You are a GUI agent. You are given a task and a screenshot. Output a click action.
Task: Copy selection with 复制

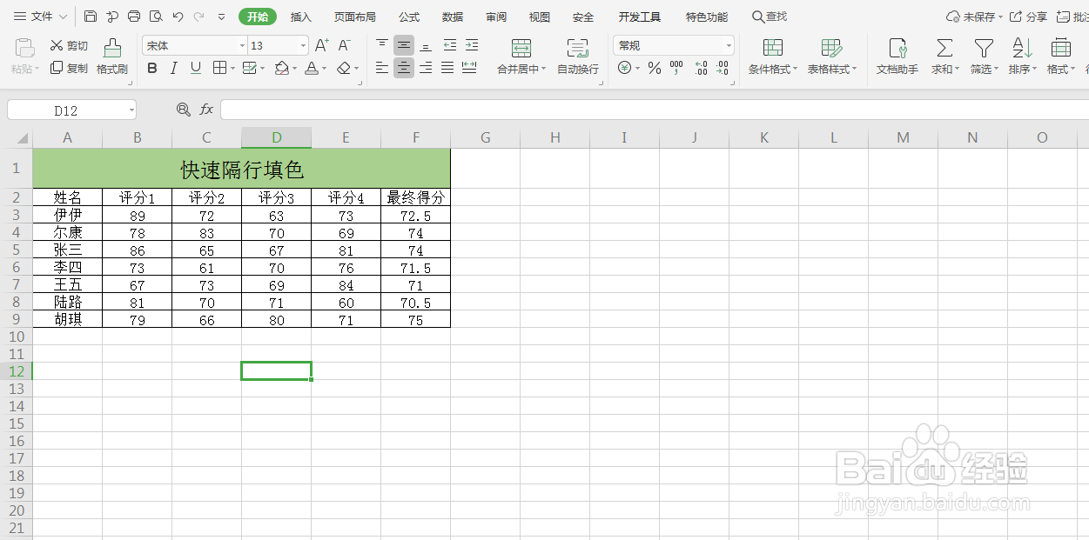click(69, 68)
